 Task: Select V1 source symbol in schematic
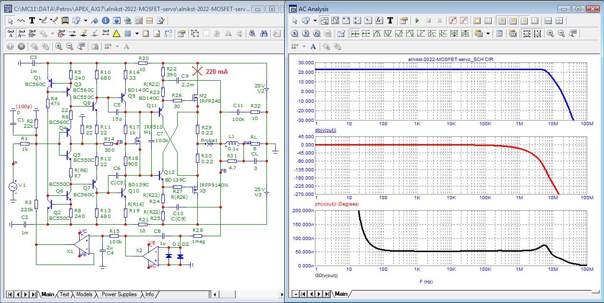coord(14,186)
